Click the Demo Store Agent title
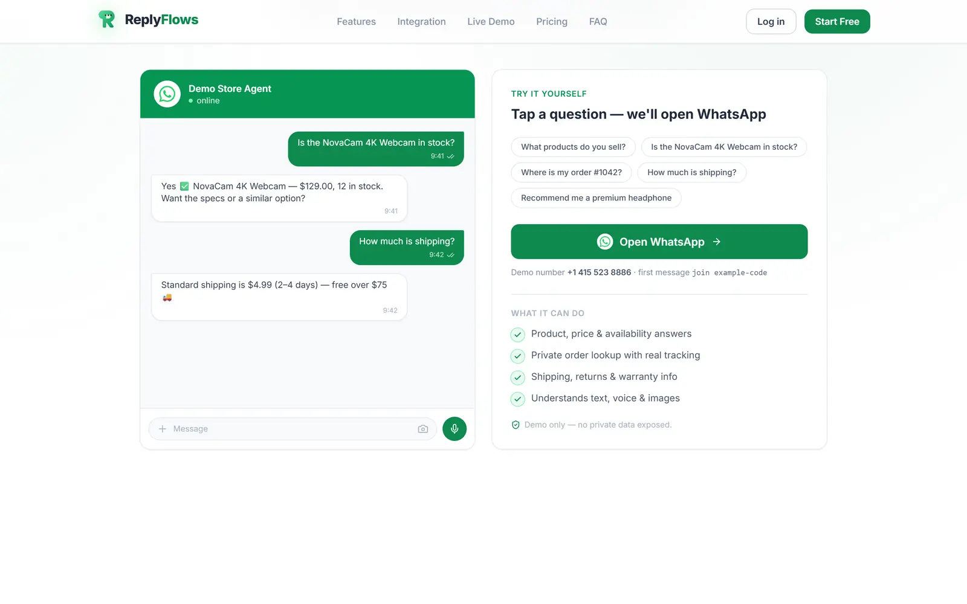967x604 pixels. (x=230, y=89)
